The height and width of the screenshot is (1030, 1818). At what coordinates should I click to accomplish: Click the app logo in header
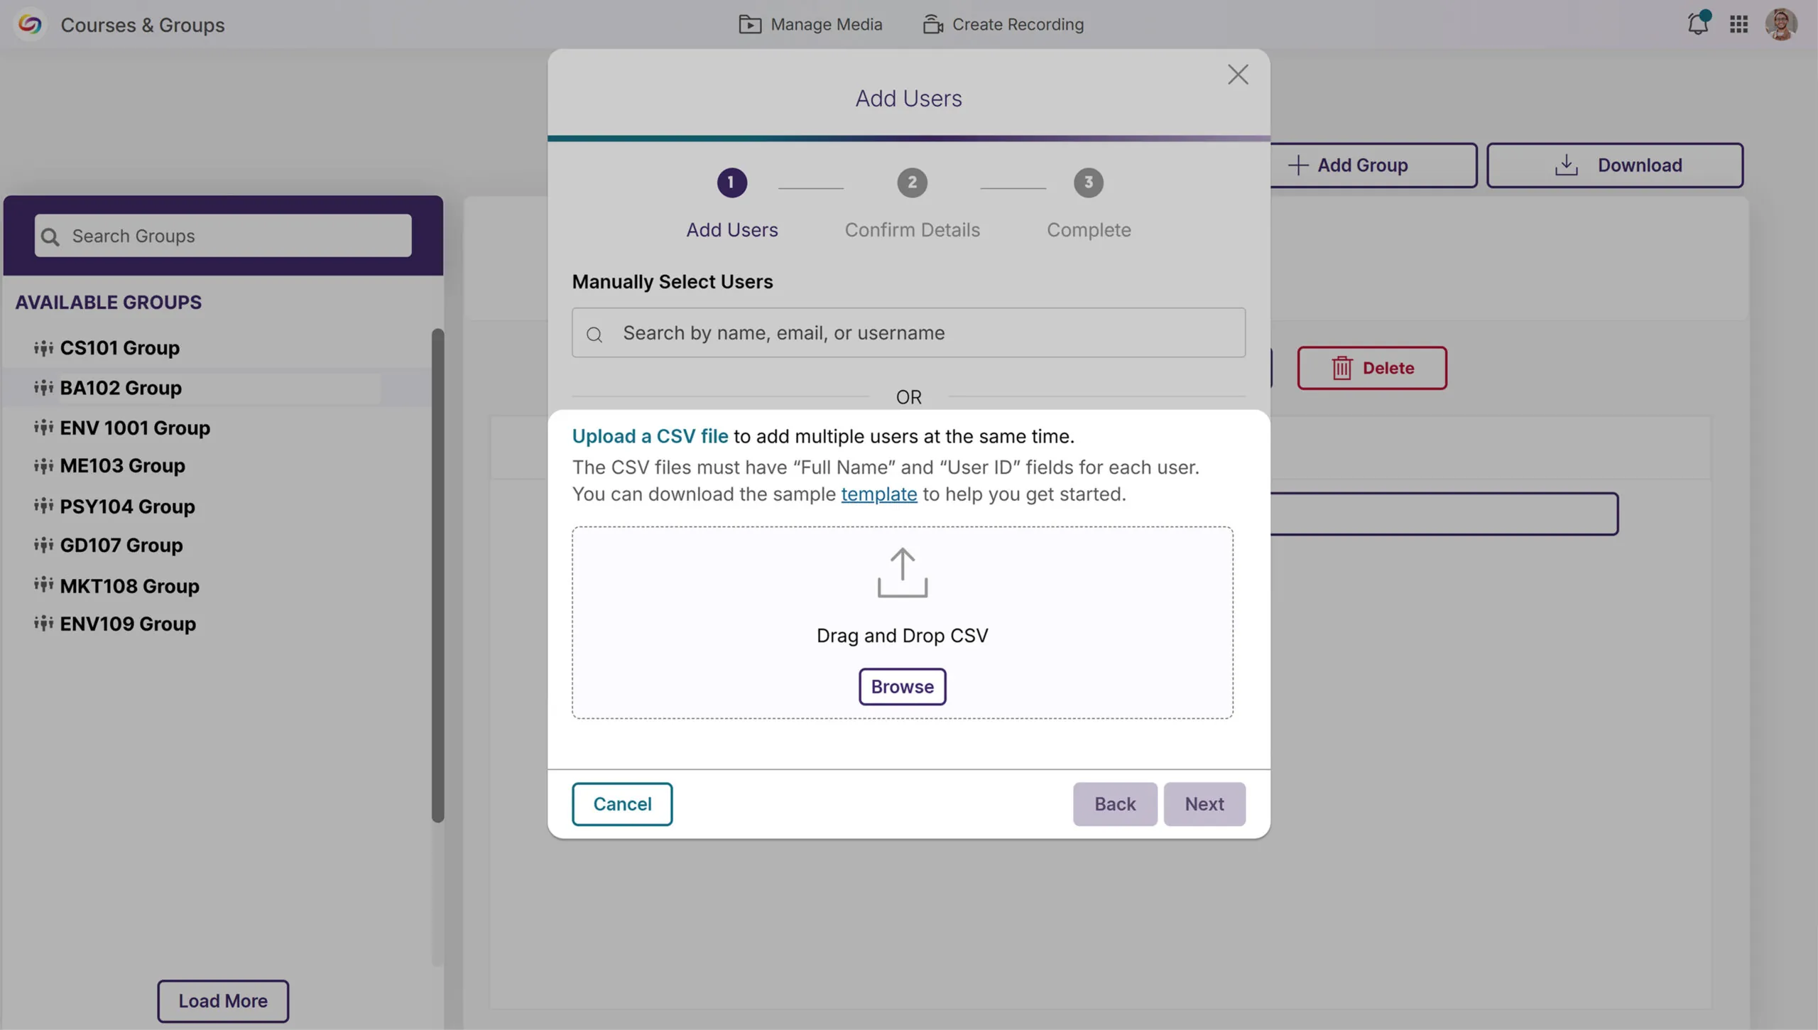(x=30, y=24)
